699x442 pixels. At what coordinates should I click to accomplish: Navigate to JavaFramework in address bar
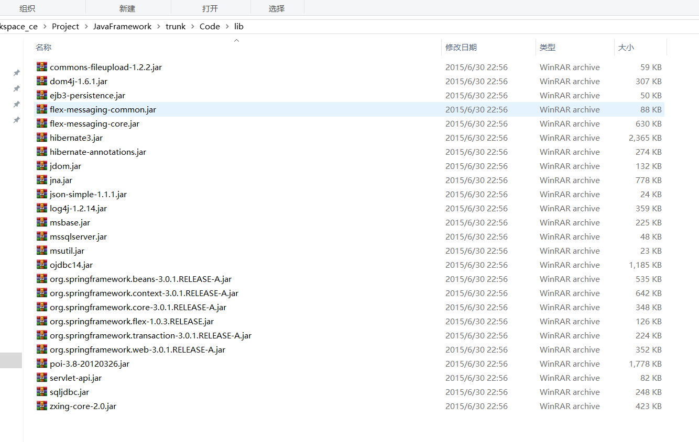(x=123, y=27)
